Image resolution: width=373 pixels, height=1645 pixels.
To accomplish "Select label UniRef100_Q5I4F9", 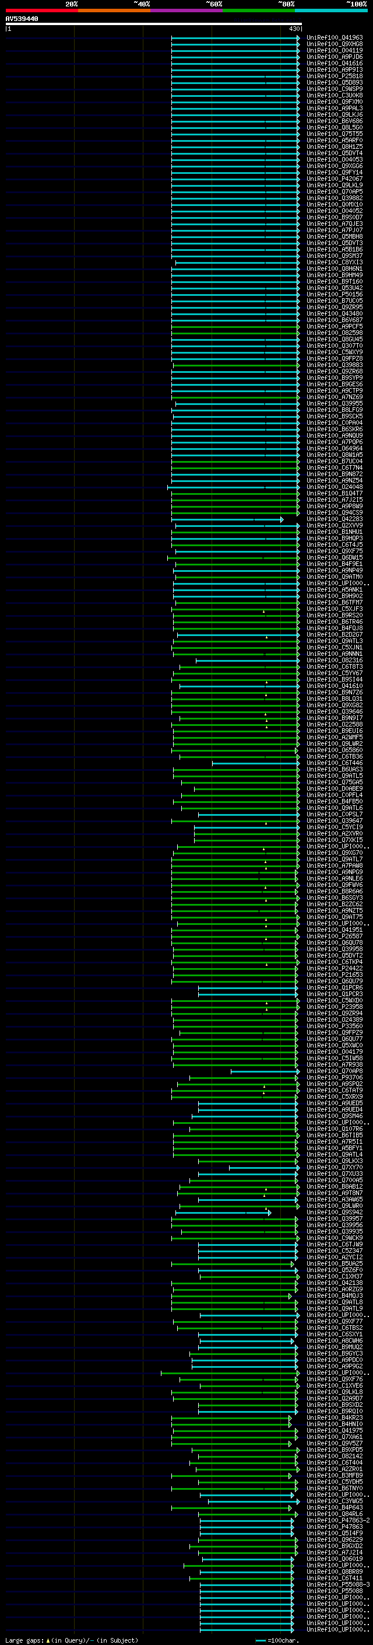I will coord(335,1532).
